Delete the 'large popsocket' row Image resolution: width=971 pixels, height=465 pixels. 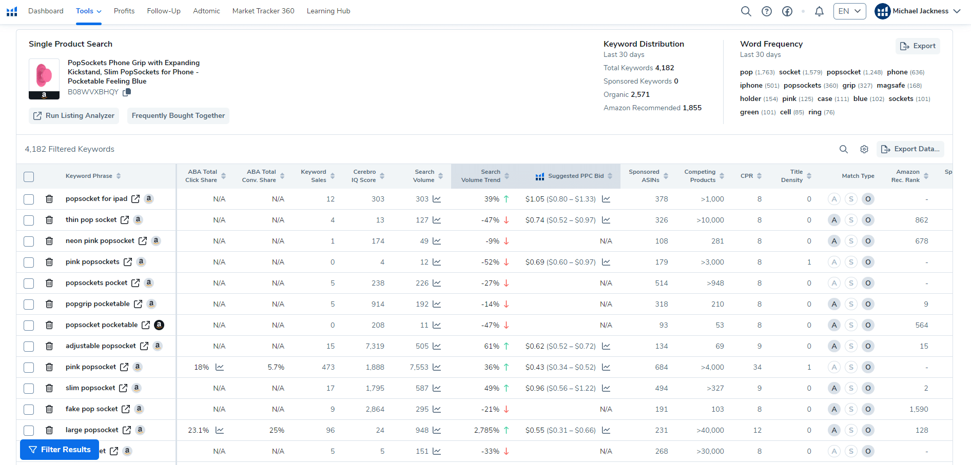pos(49,430)
